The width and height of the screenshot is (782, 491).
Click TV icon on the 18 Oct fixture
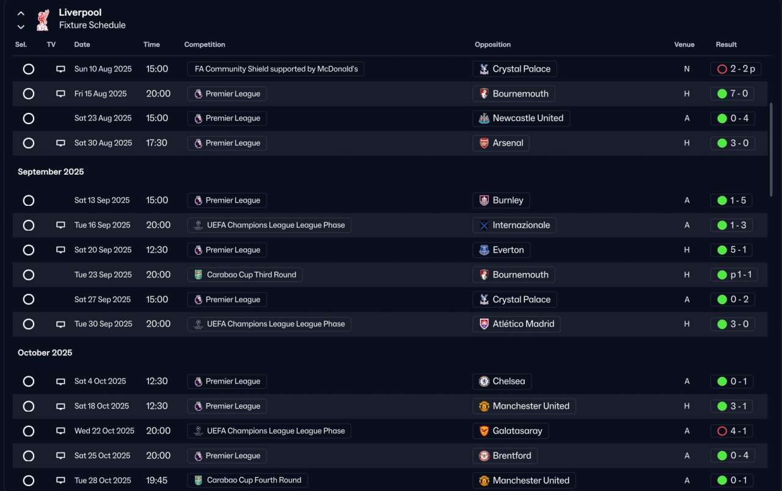click(60, 406)
